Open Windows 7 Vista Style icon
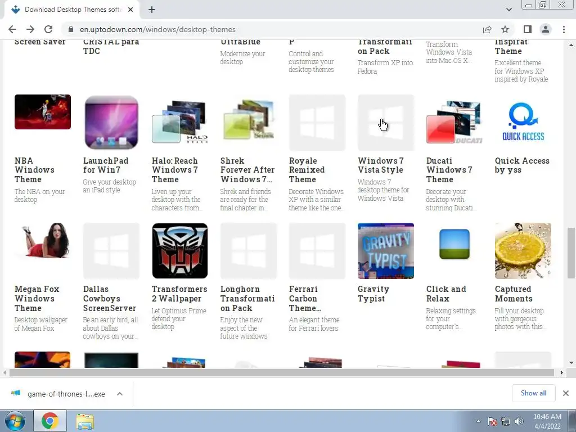This screenshot has height=432, width=576. pos(386,122)
